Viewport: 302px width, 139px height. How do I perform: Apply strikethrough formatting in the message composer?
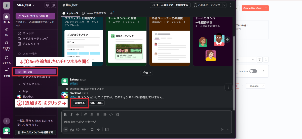click(x=78, y=115)
